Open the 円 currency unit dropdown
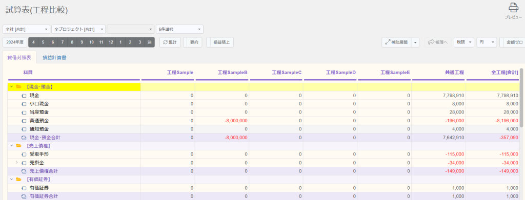The height and width of the screenshot is (200, 525). click(487, 42)
